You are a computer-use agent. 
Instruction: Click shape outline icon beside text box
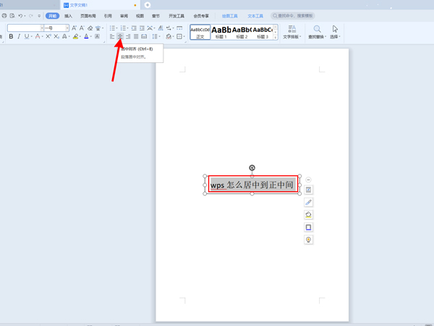[x=309, y=227]
